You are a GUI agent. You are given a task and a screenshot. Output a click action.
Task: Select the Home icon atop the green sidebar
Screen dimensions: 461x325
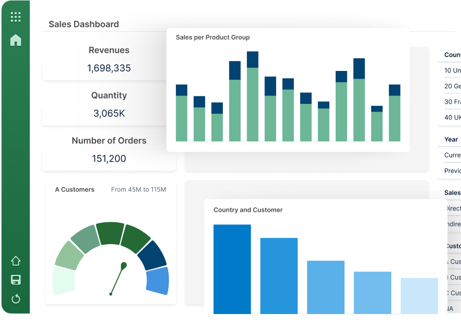click(16, 40)
